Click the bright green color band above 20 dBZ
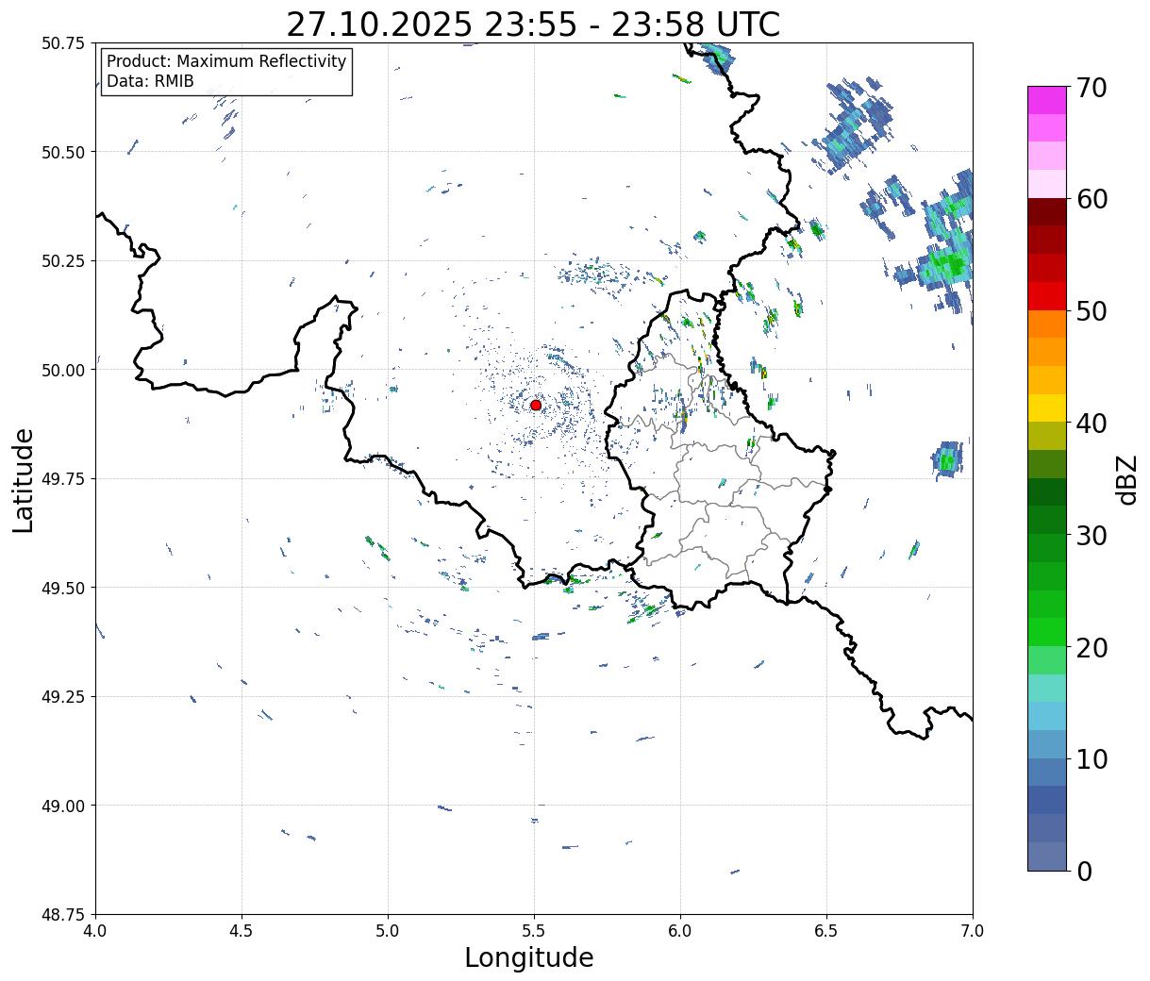The image size is (1150, 981). (1046, 631)
